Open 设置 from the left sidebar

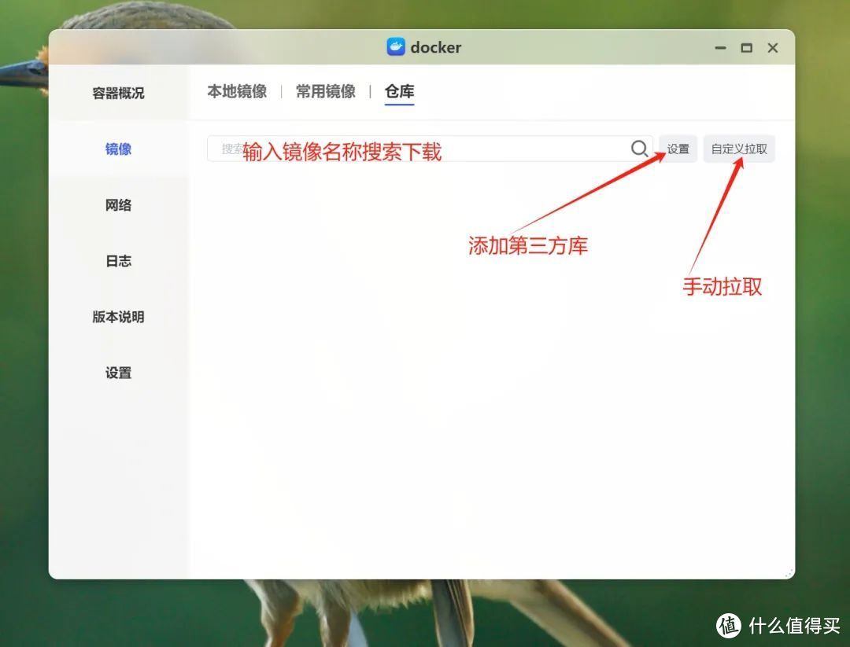tap(117, 373)
